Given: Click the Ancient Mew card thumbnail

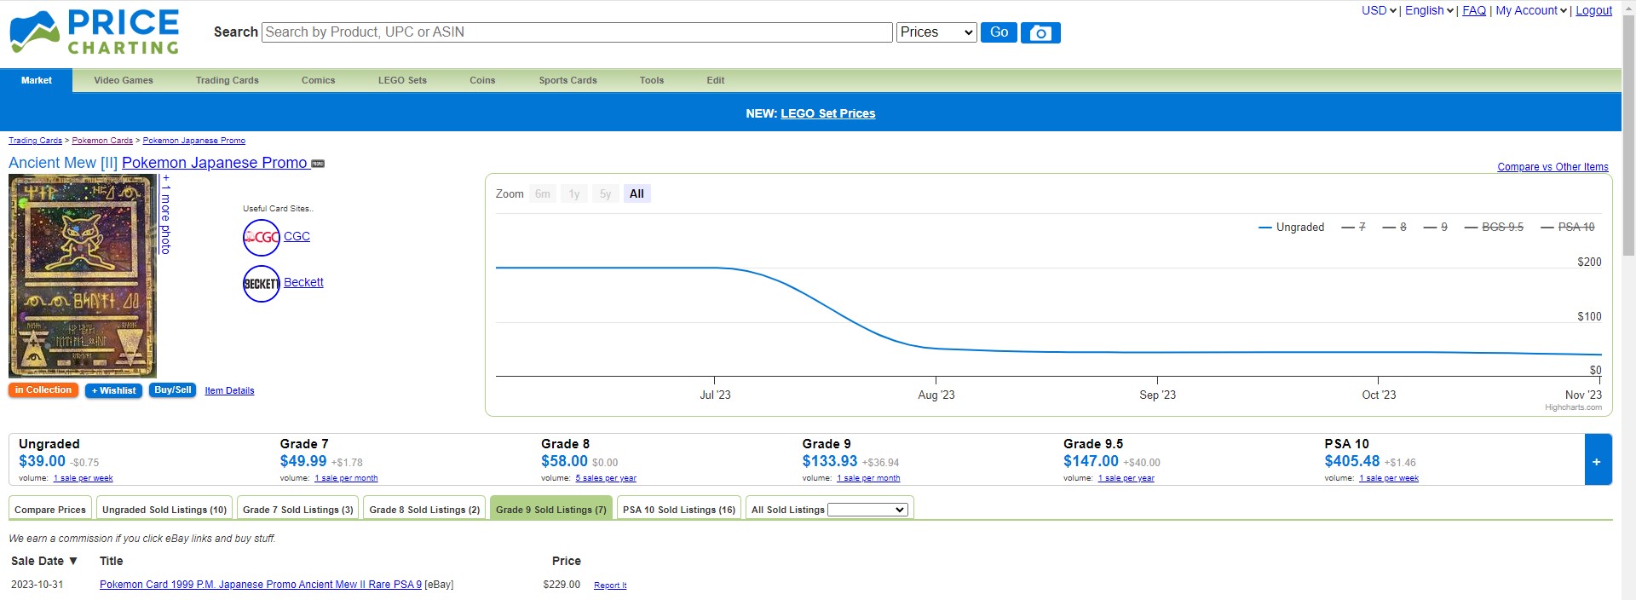Looking at the screenshot, I should click(83, 276).
